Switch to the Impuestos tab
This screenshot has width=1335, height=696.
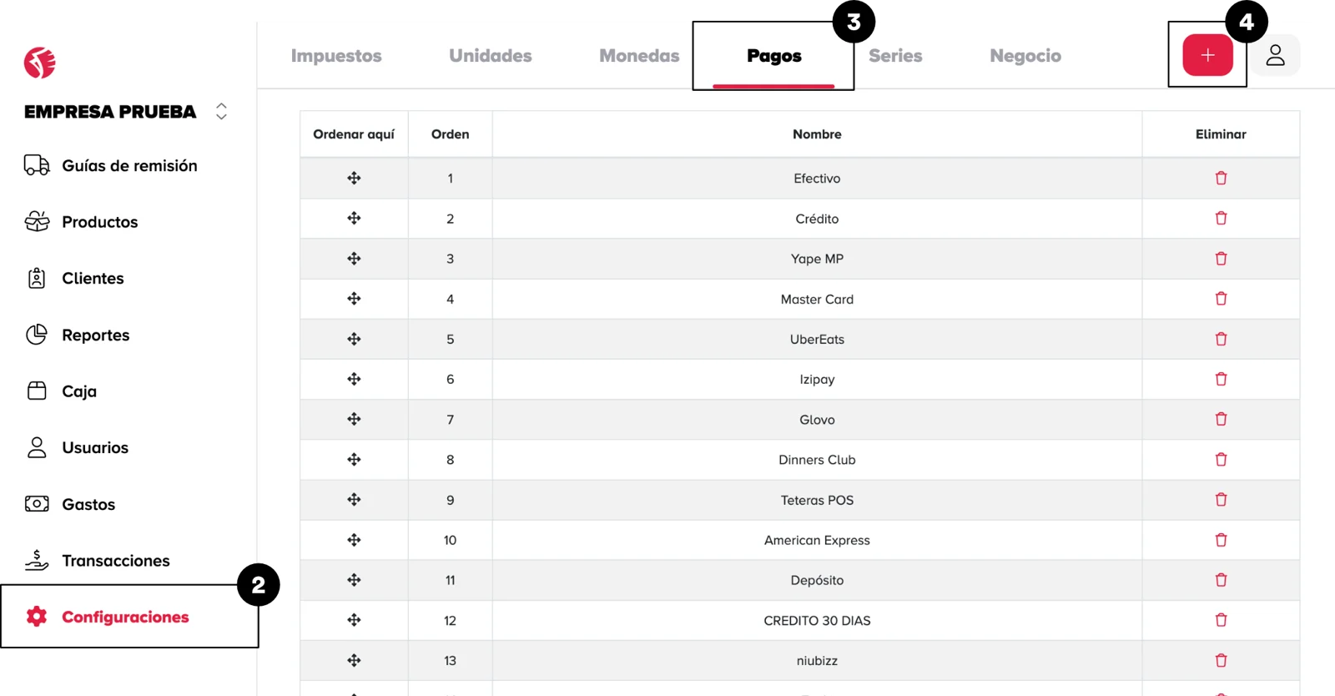pos(336,56)
